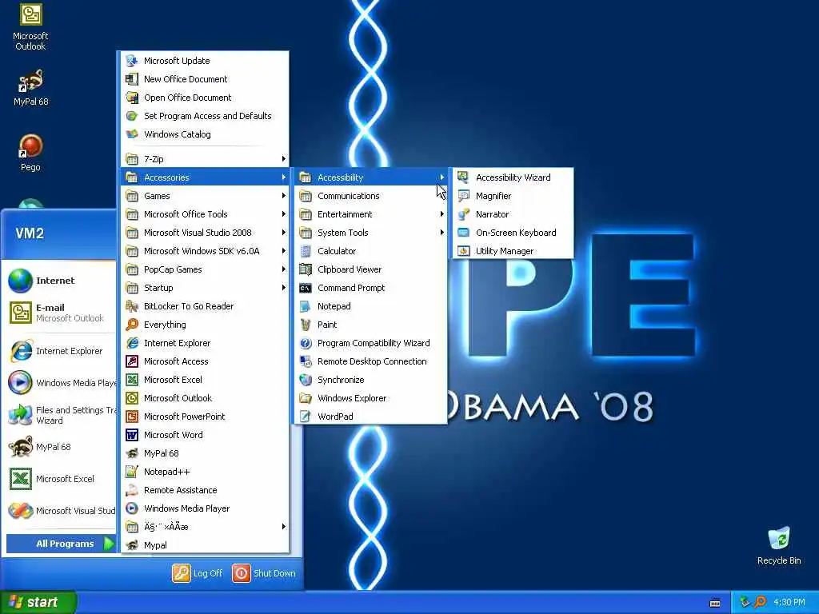Expand the Startup submenu arrow
This screenshot has width=819, height=614.
coord(284,288)
